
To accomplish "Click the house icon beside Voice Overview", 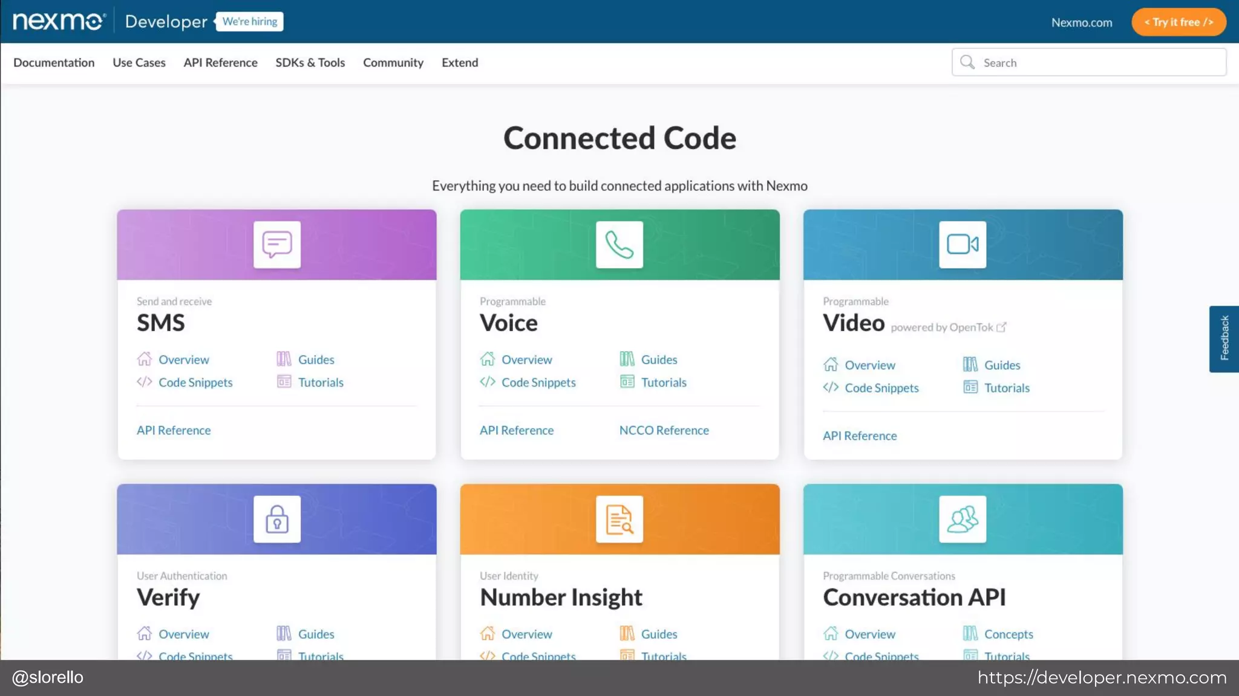I will (488, 359).
